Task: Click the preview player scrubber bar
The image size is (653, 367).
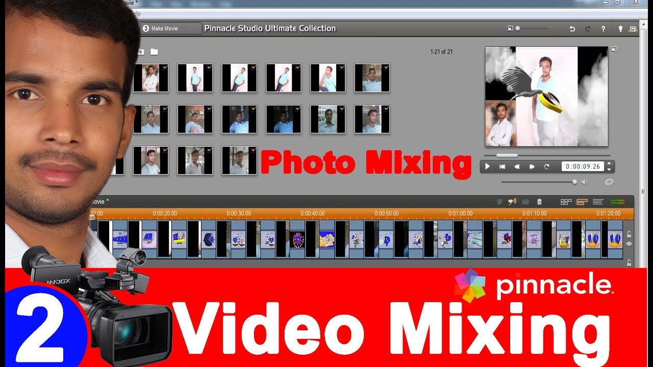Action: point(547,155)
